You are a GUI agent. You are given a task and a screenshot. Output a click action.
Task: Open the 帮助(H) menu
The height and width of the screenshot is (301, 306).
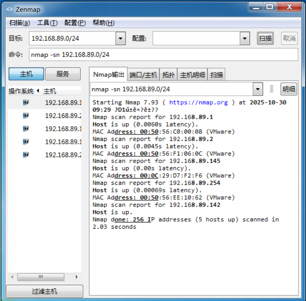tap(104, 23)
